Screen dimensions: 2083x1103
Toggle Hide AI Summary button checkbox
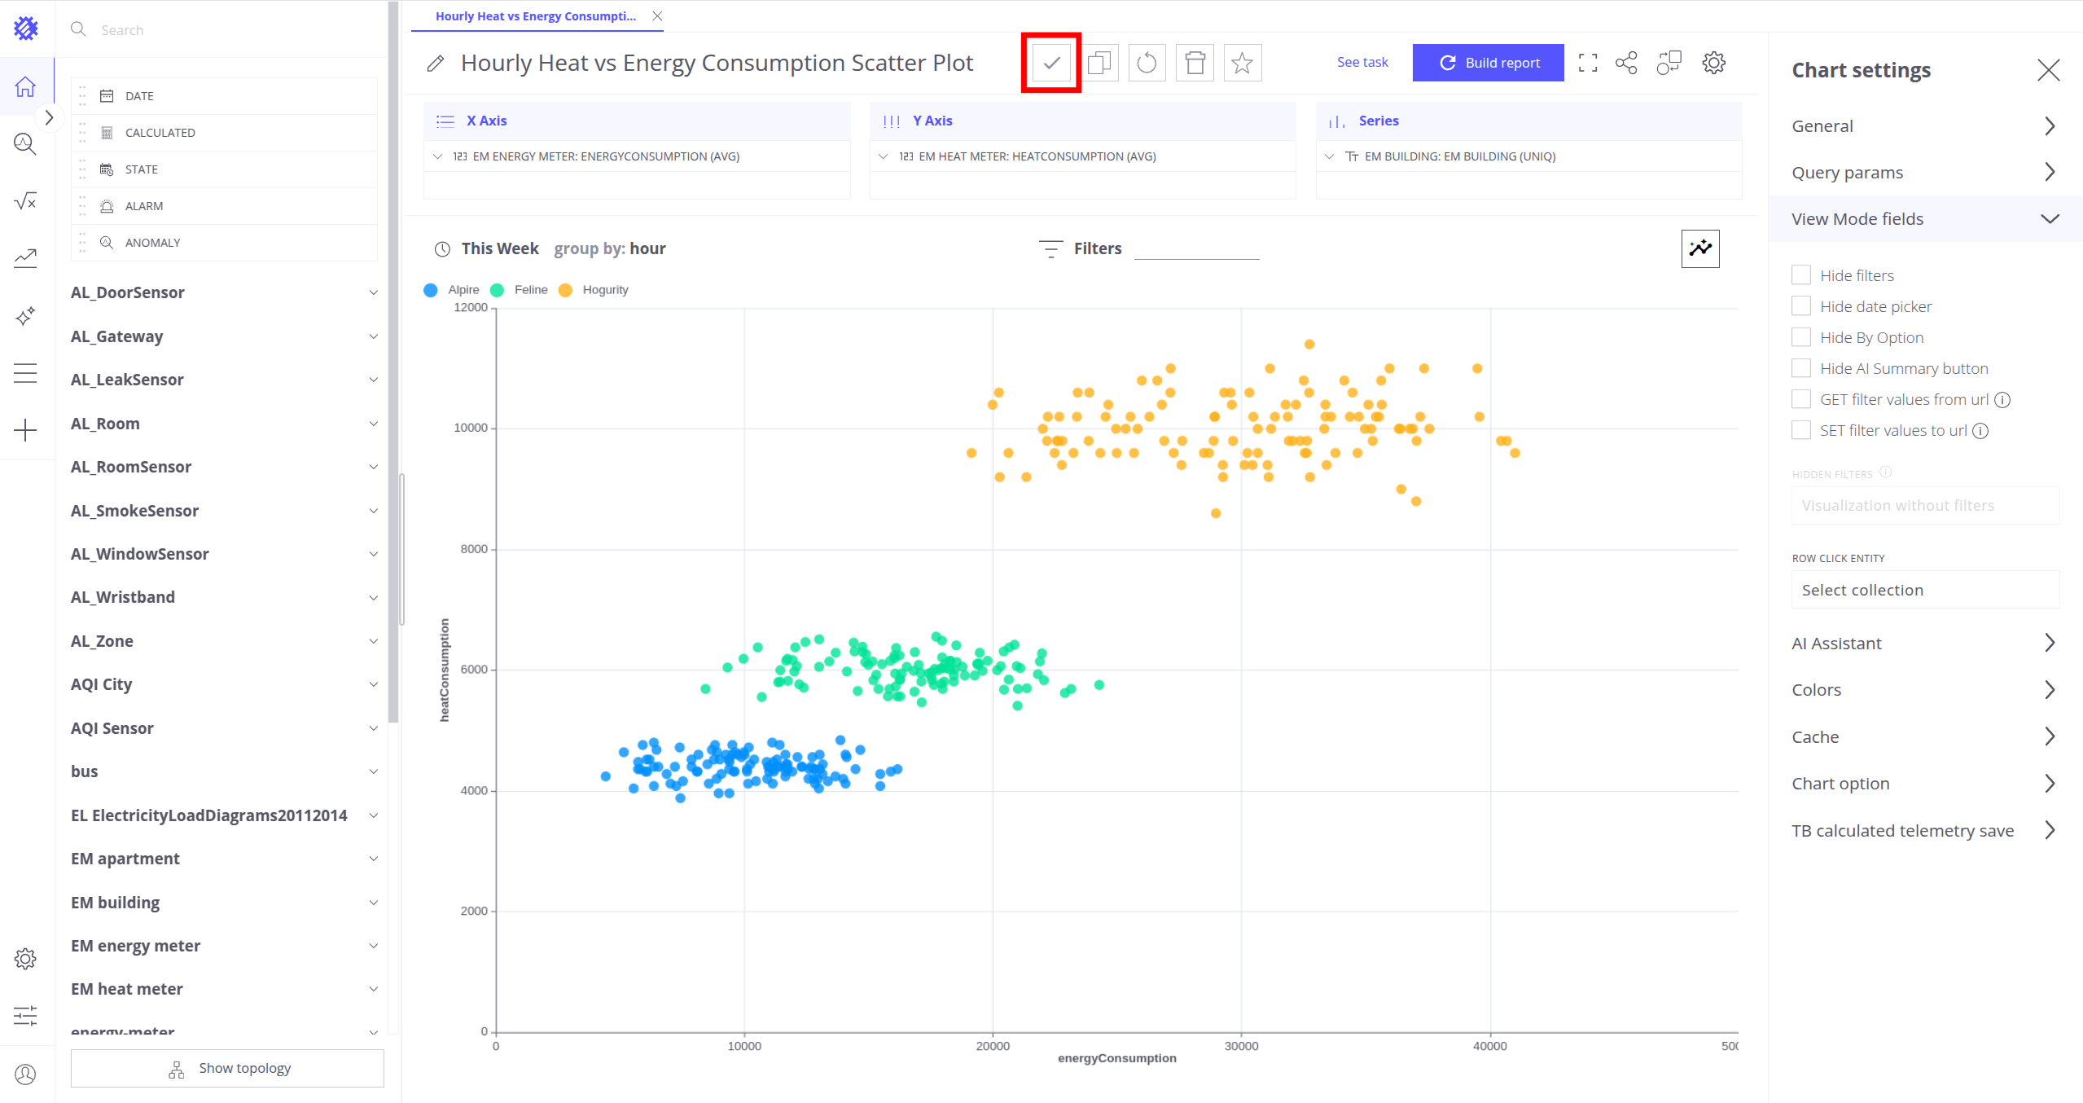click(1801, 368)
